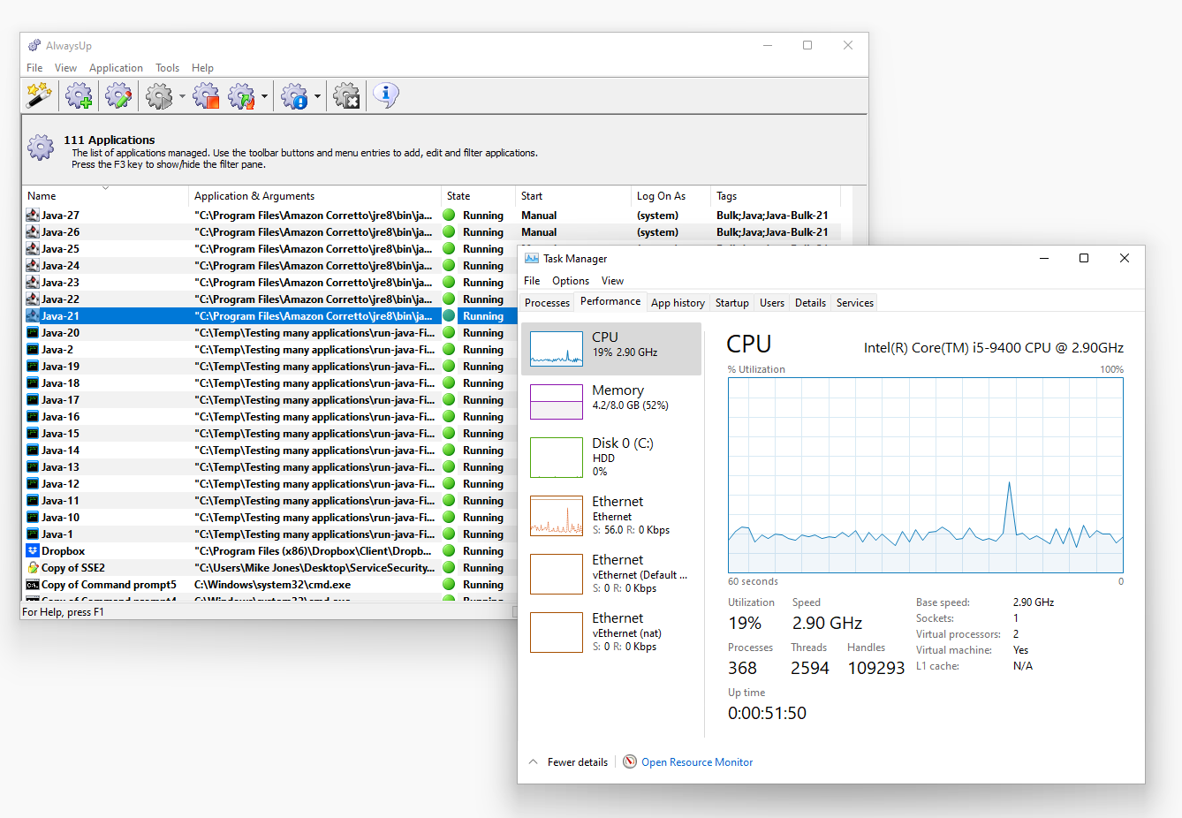1182x818 pixels.
Task: Click the icon beside Copy of SSE2
Action: coord(33,568)
